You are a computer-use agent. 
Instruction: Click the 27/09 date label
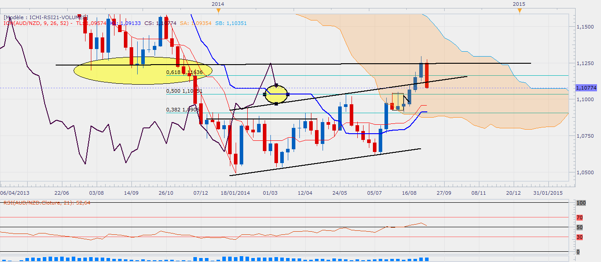point(444,192)
